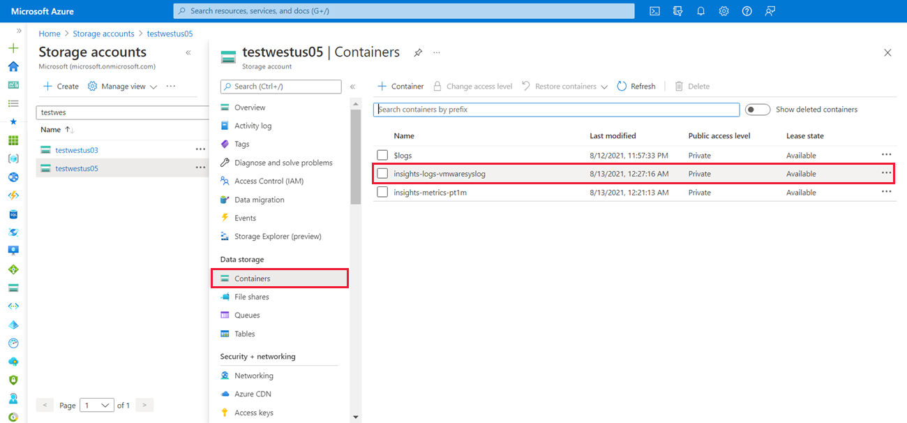Select the insights-logs-vmwaresyslog checkbox
The image size is (907, 423).
pos(382,174)
